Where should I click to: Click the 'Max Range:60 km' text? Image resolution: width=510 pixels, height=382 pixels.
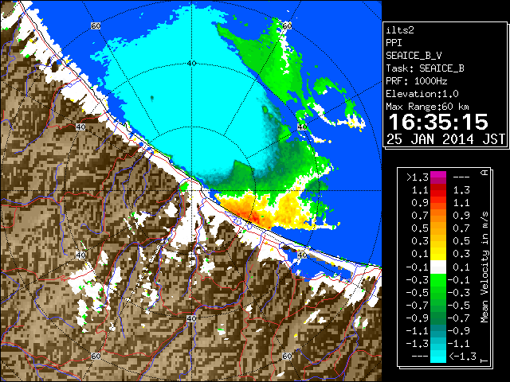coord(427,107)
